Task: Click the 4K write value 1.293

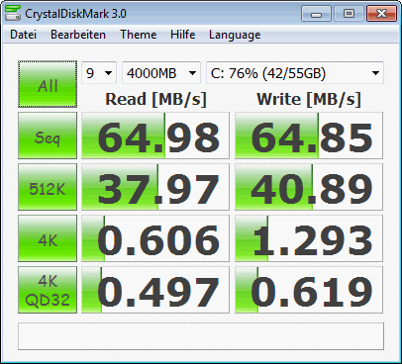Action: [309, 238]
